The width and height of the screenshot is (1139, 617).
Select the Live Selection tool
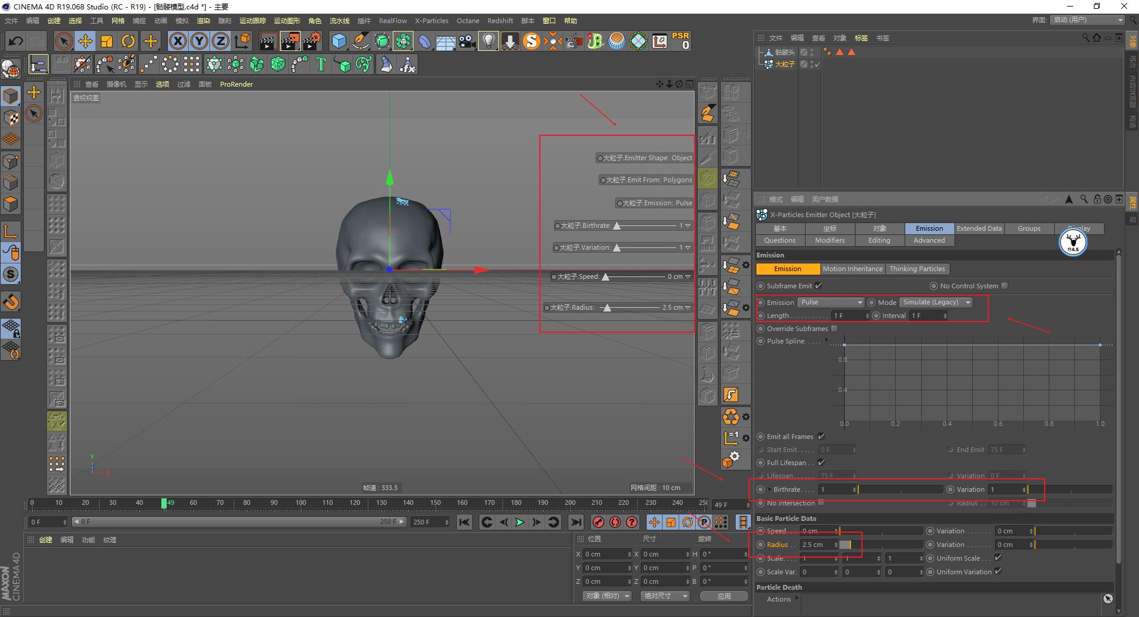pyautogui.click(x=63, y=41)
